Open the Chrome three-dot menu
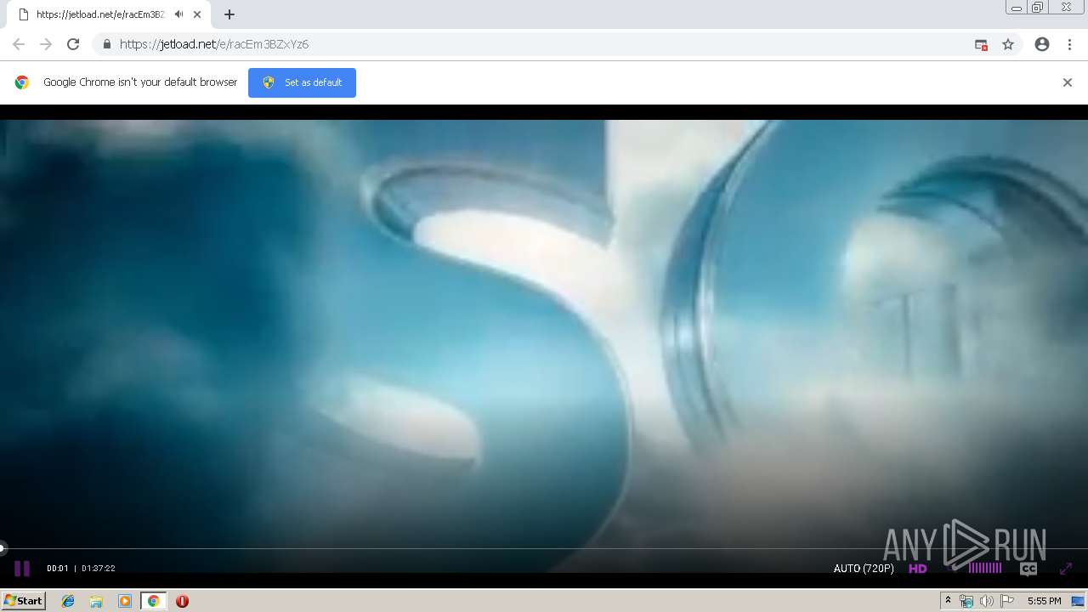Image resolution: width=1088 pixels, height=612 pixels. point(1069,44)
